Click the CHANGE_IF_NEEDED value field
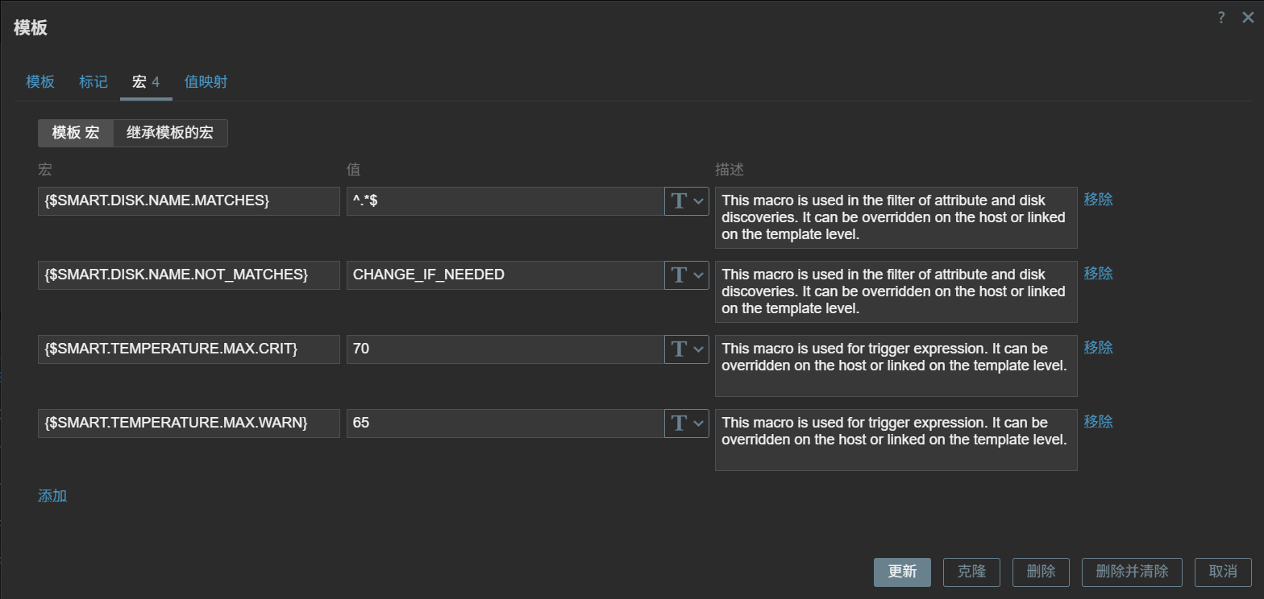Screen dimensions: 1264x599 tap(505, 275)
